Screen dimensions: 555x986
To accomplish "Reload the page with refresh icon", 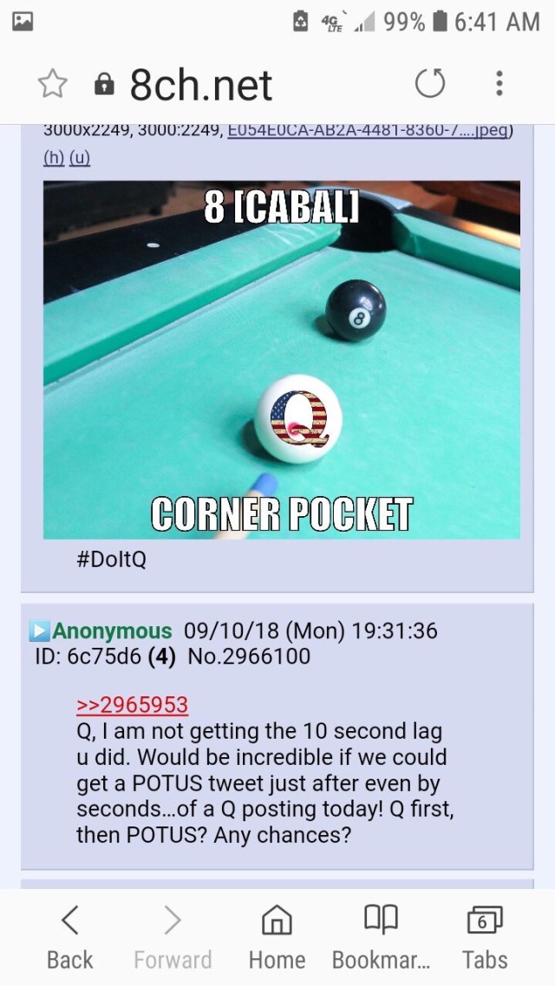I will 430,83.
